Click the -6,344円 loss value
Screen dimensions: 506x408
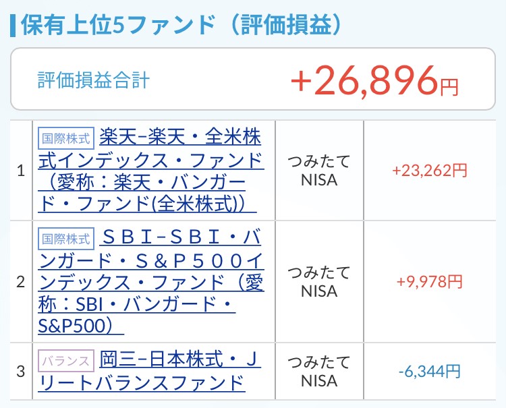429,371
